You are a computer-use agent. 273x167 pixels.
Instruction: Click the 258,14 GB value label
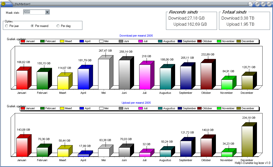coord(126,52)
